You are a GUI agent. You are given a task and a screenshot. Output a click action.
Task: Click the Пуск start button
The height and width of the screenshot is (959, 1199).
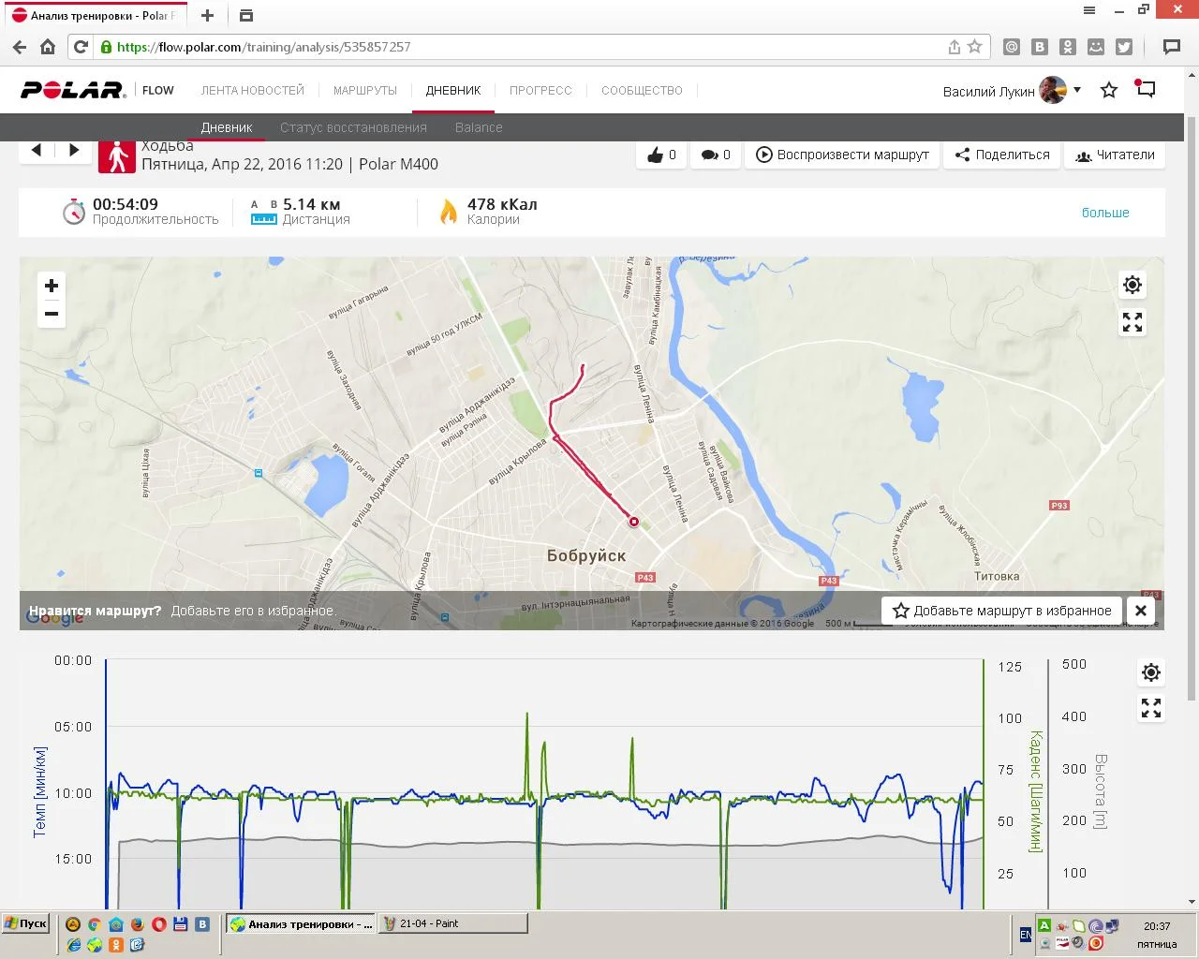point(25,923)
